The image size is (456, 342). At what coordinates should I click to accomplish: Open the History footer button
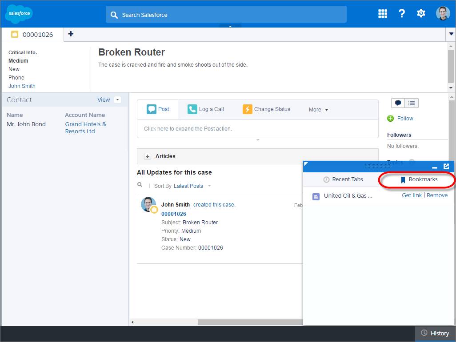(x=436, y=333)
